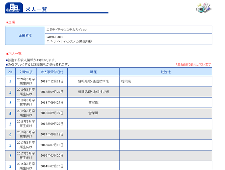Click the date 2014年02月25日
Screen dimensions: 225x170
52,166
